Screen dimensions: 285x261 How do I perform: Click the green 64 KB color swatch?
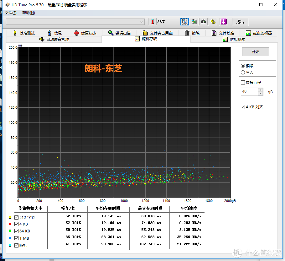point(10,231)
